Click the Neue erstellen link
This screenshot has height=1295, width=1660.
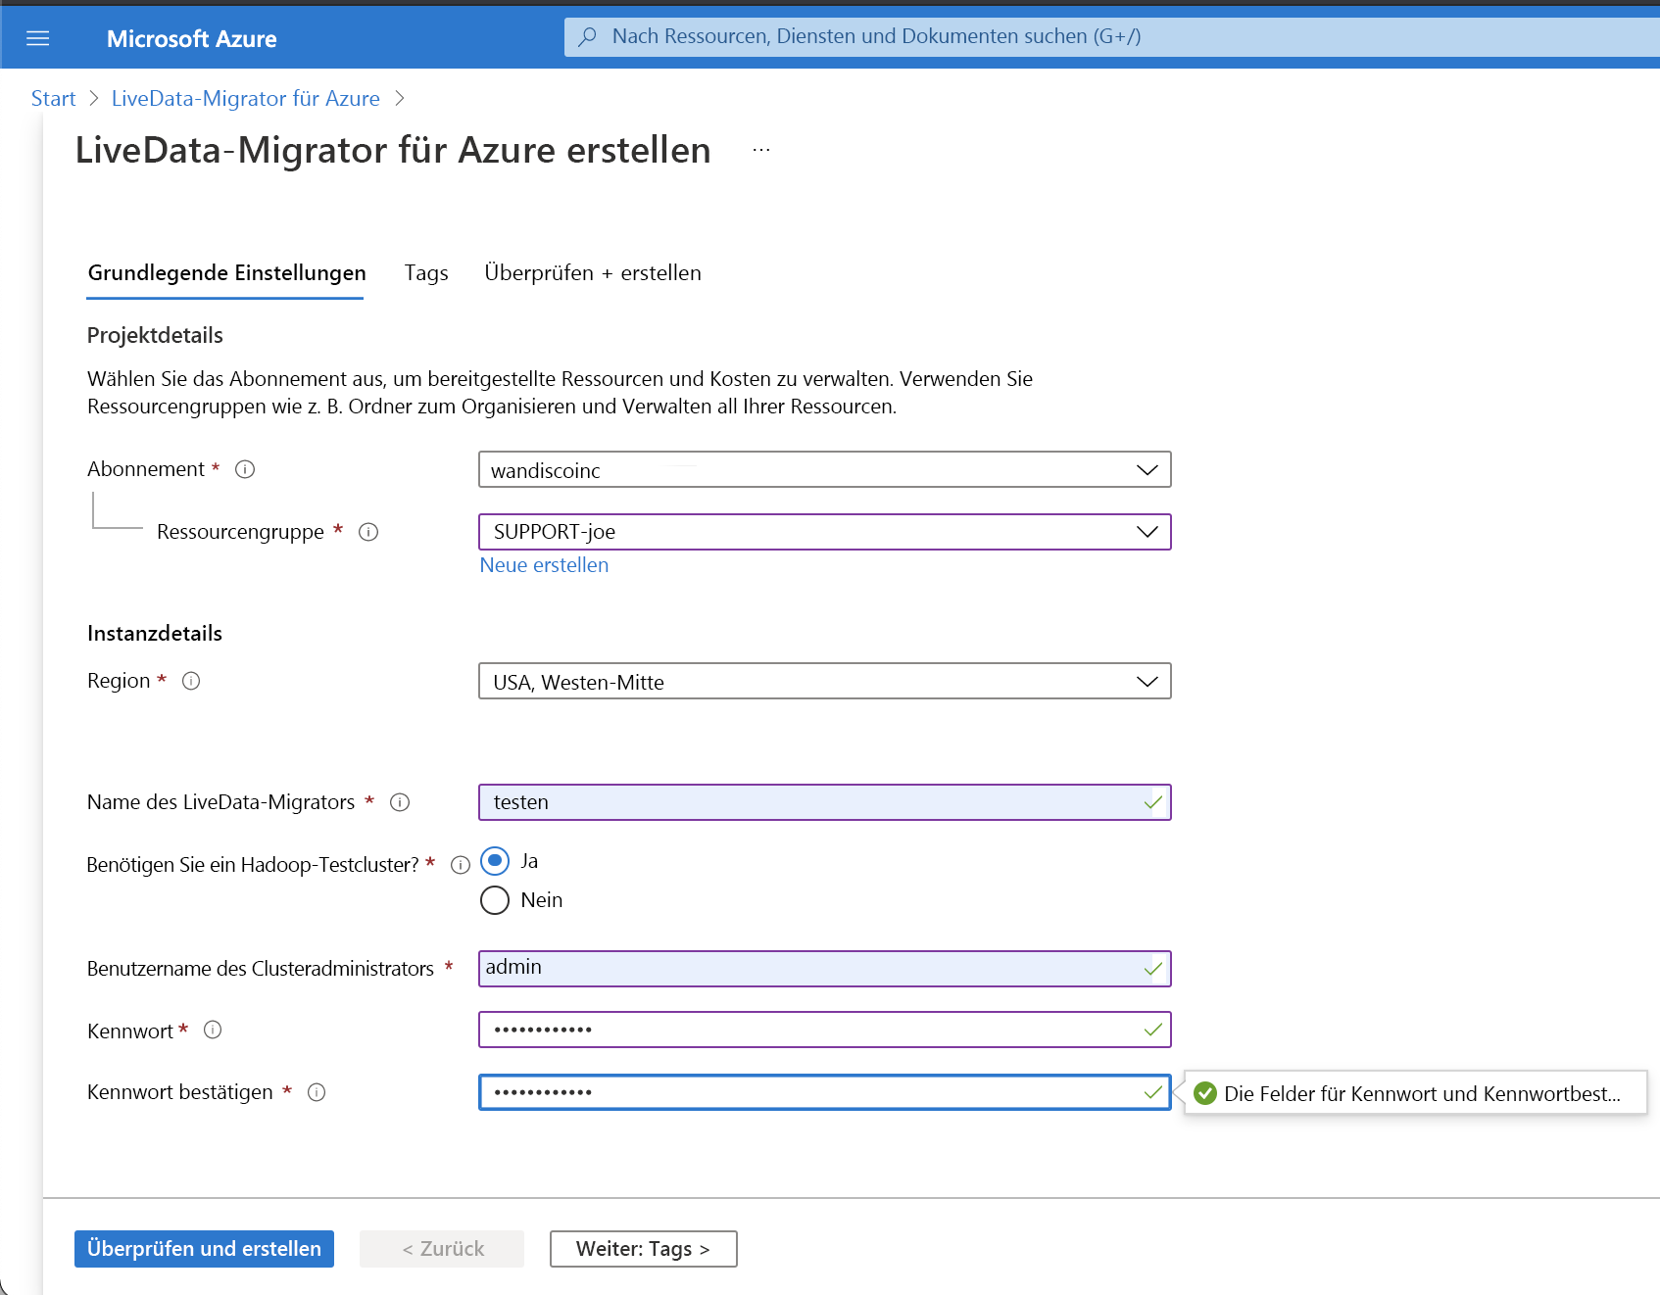coord(543,564)
